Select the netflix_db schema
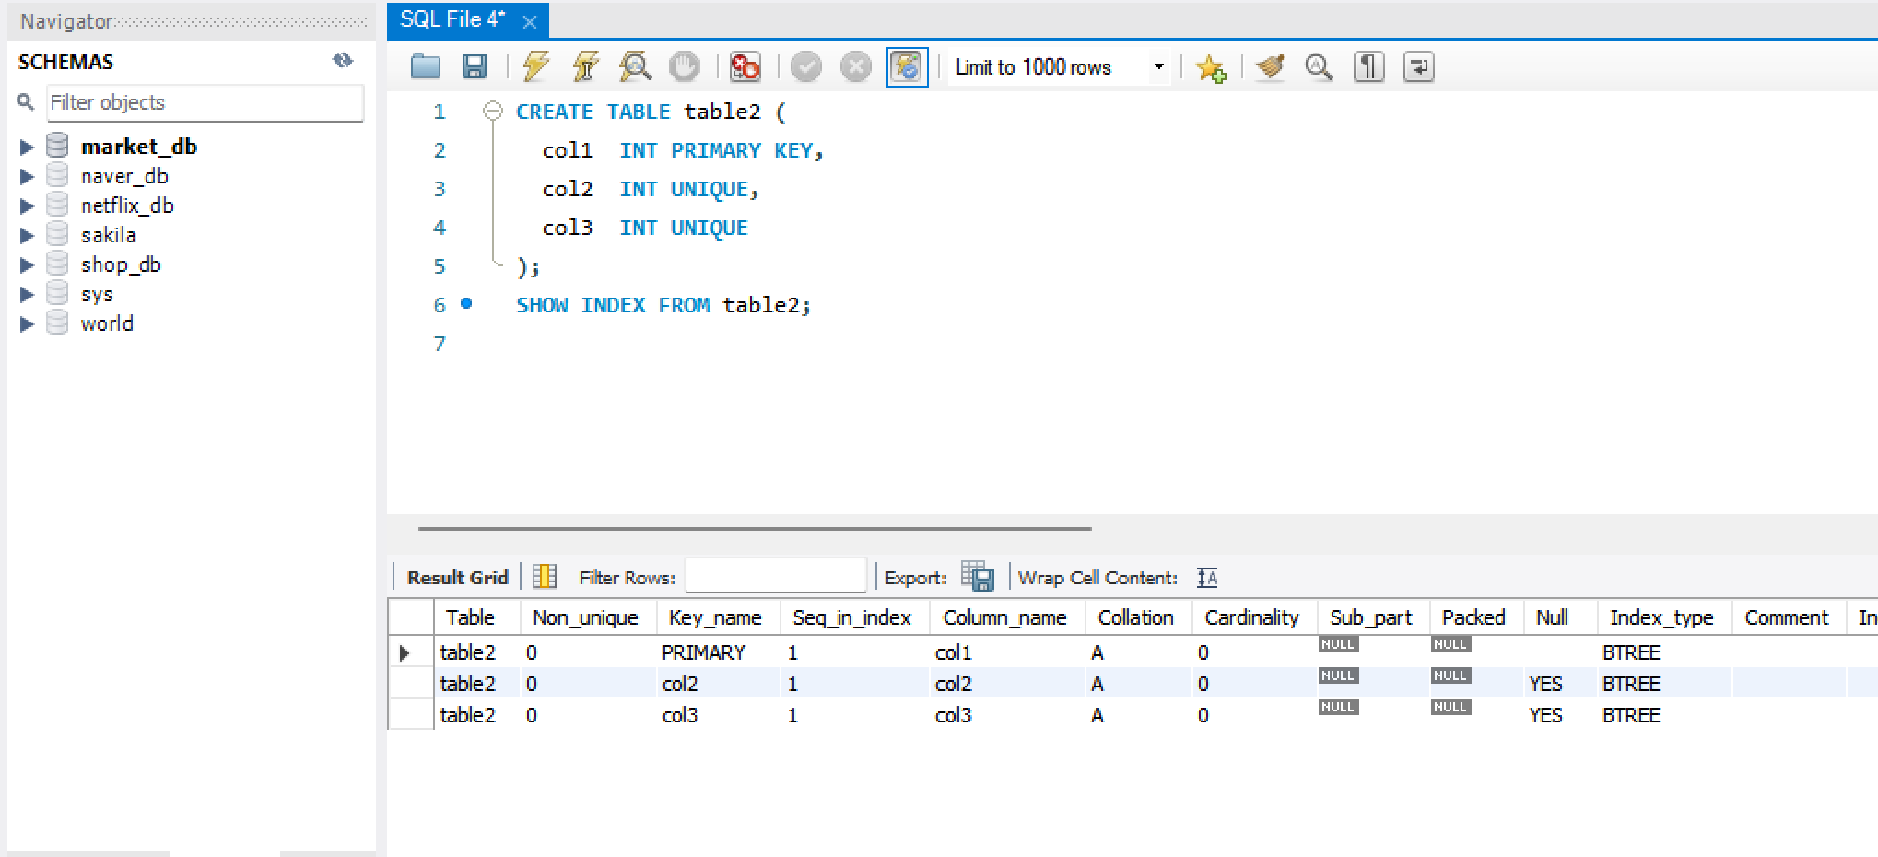The image size is (1878, 857). (127, 205)
